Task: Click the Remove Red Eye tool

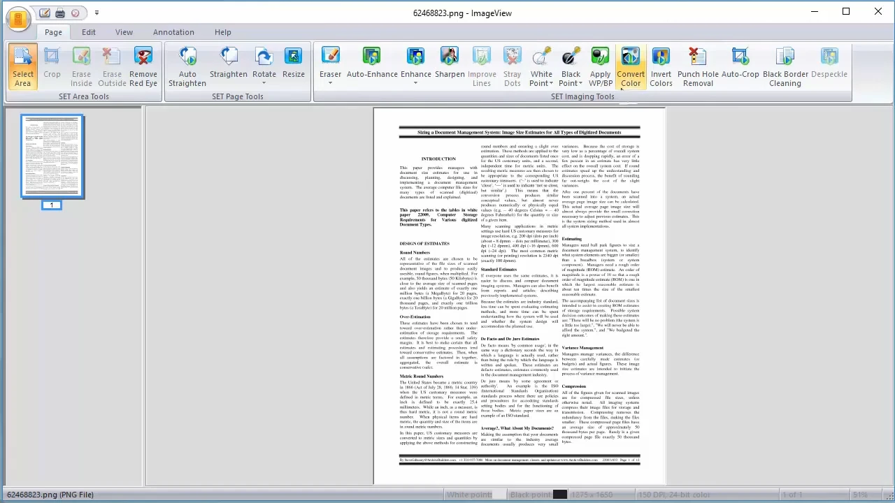Action: coord(143,68)
